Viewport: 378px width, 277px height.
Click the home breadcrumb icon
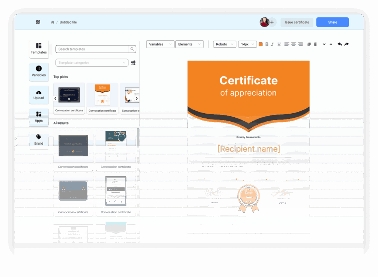pos(53,22)
